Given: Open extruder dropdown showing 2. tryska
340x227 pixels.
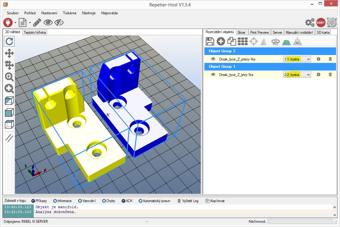Looking at the screenshot, I should 297,75.
